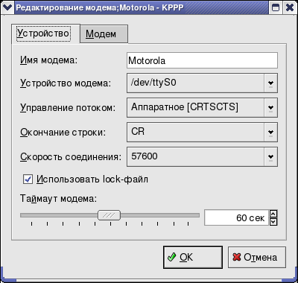
Task: Switch to the Модем tab
Action: pos(104,34)
